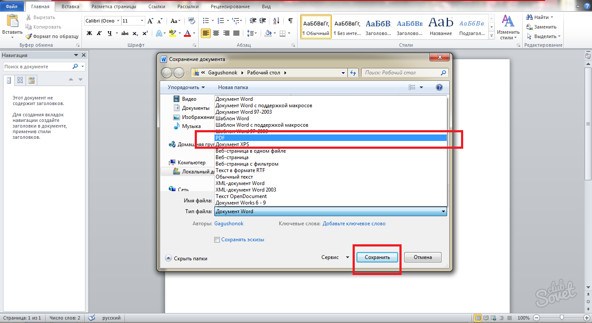Show paragraph marks (¶)
592x323 pixels.
[290, 21]
